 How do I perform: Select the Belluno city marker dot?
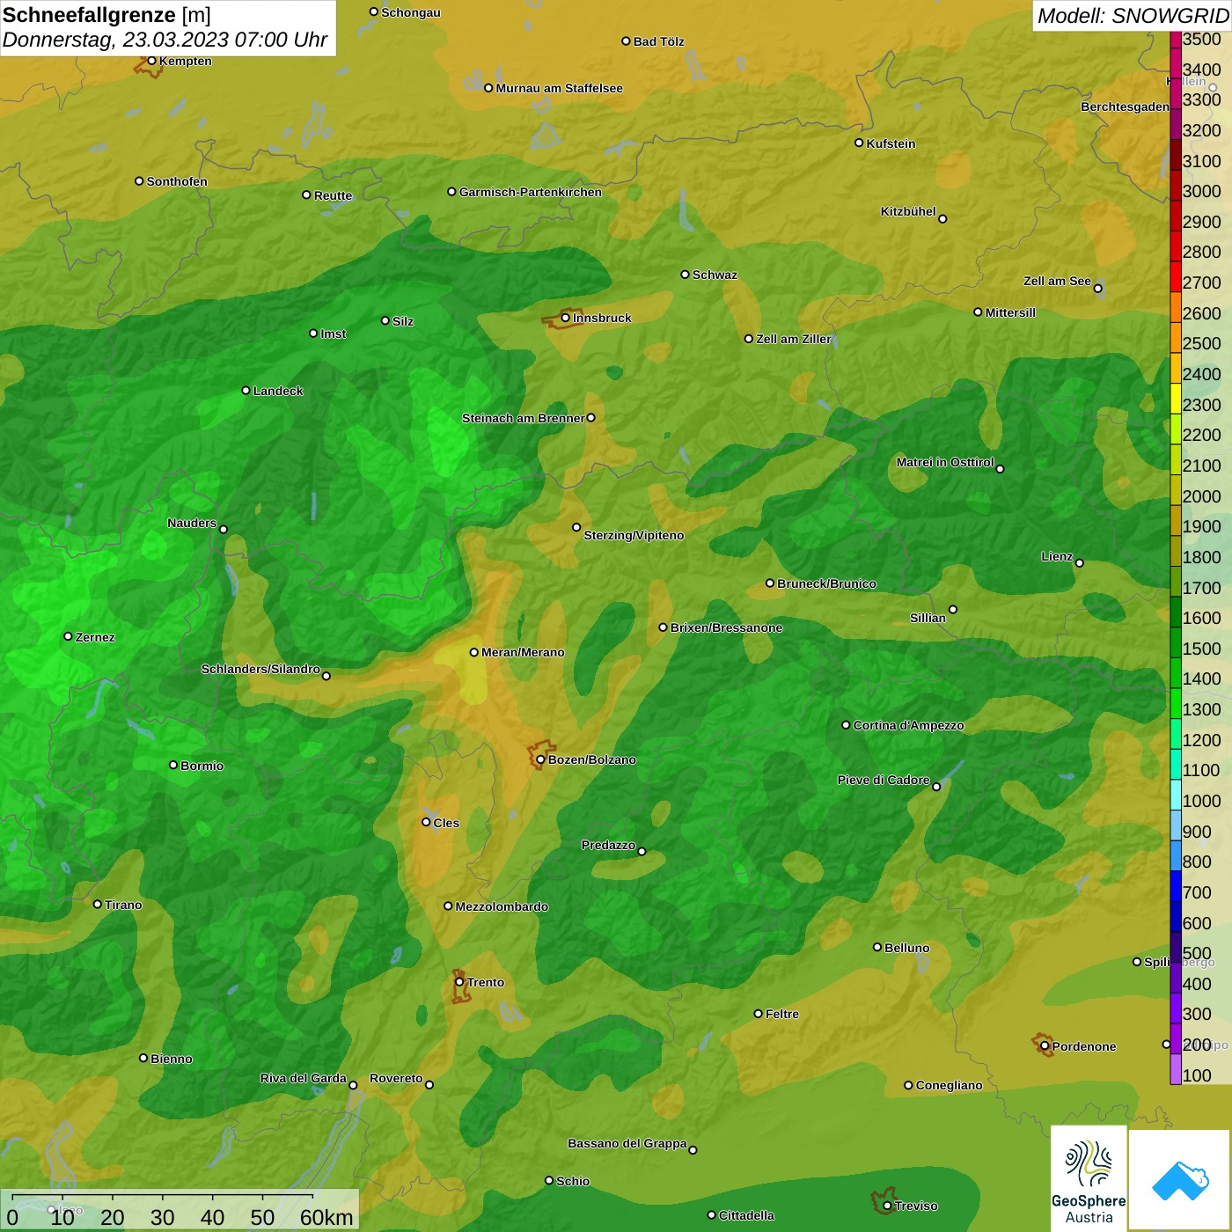coord(877,947)
